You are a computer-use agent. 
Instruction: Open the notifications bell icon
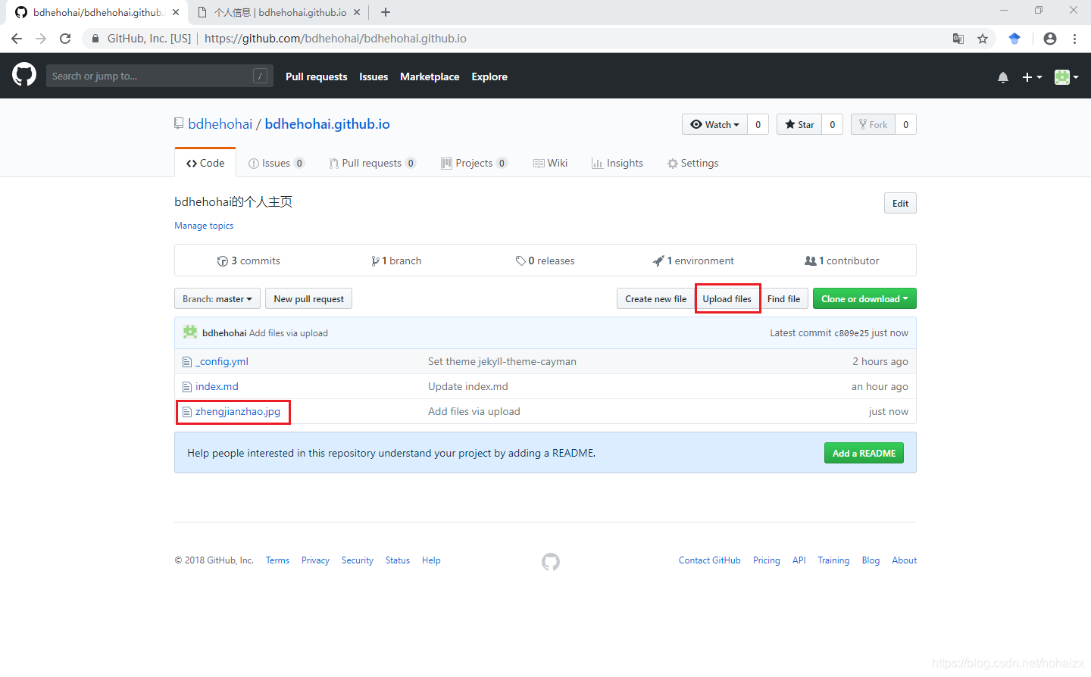[1003, 77]
